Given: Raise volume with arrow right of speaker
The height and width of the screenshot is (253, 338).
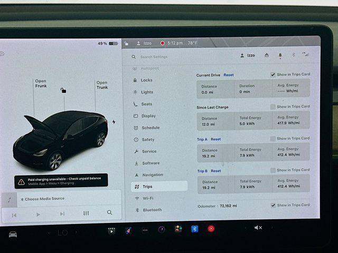Looking at the screenshot, I should click(x=272, y=227).
